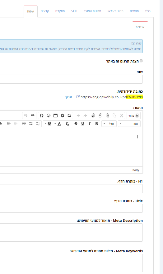Insert a block quote
Screen dimensions: 163x274
click(x=24, y=124)
